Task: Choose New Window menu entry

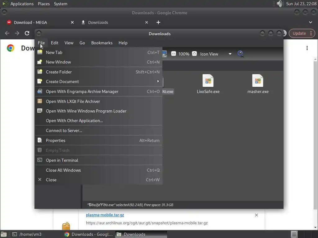Action: click(98, 62)
